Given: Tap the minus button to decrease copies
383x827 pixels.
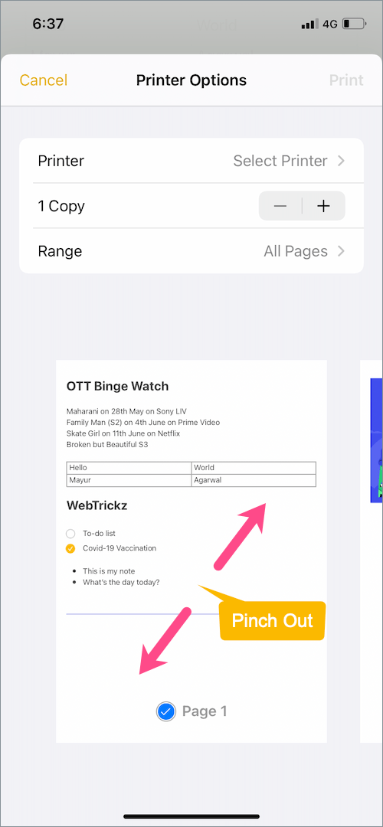Looking at the screenshot, I should (x=280, y=206).
